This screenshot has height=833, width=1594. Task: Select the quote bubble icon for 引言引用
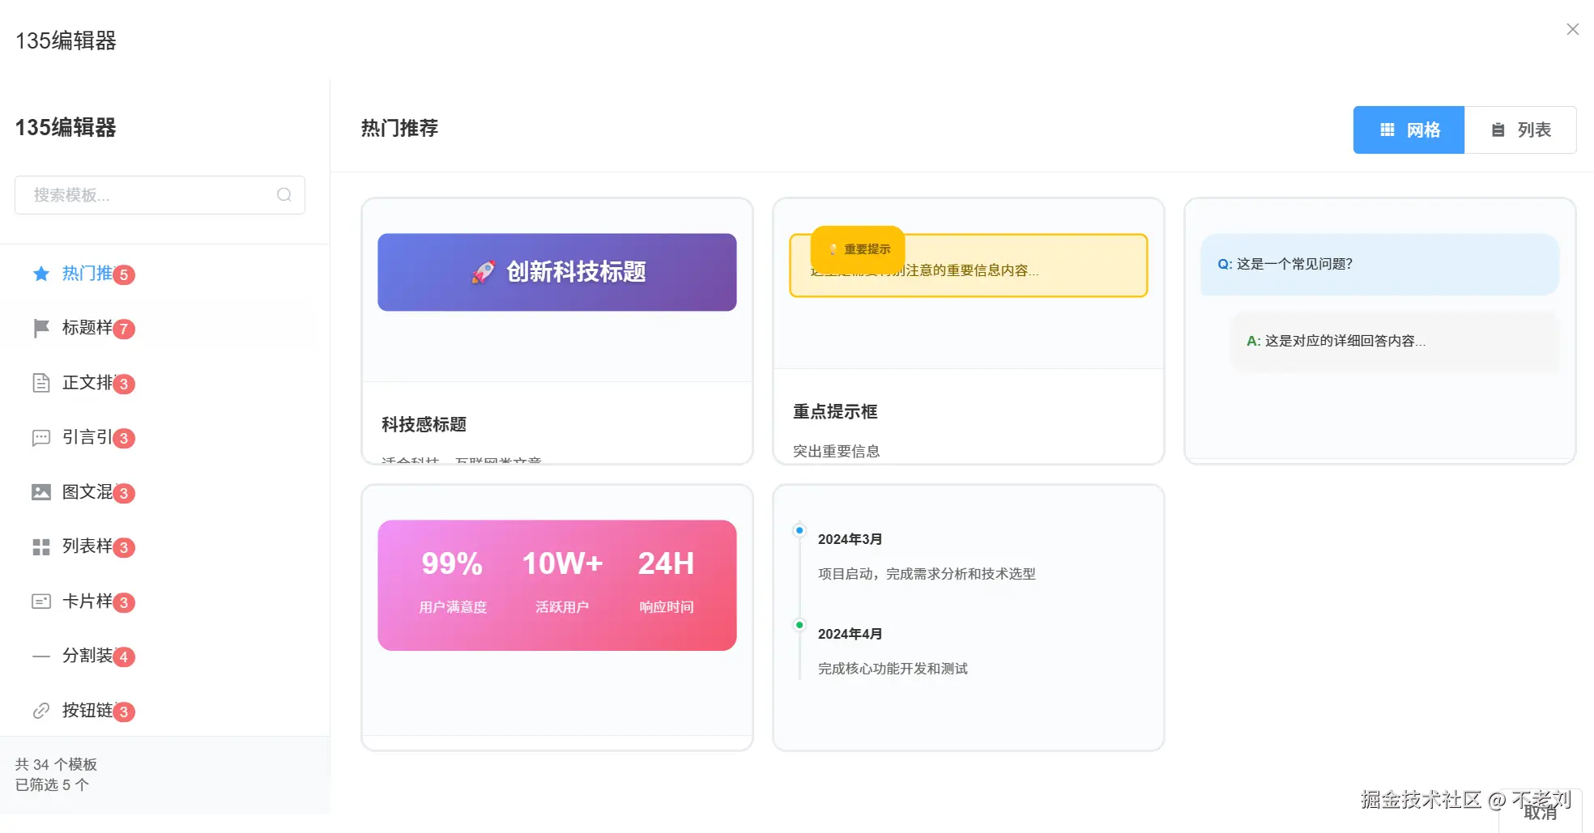pos(40,438)
